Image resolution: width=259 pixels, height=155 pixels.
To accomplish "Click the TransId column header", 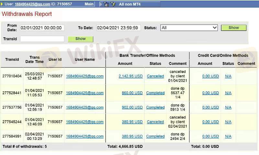I will coord(12,59).
